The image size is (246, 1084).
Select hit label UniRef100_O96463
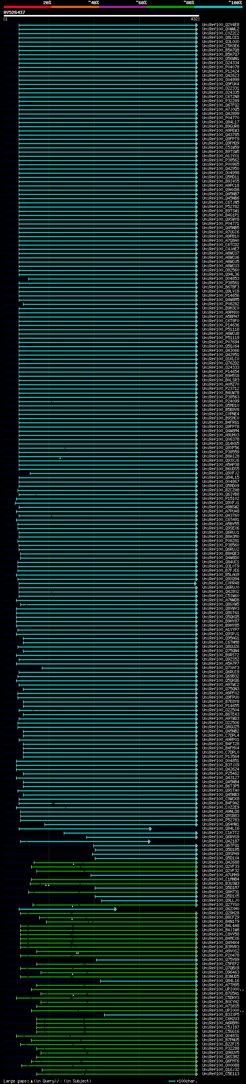[221, 972]
